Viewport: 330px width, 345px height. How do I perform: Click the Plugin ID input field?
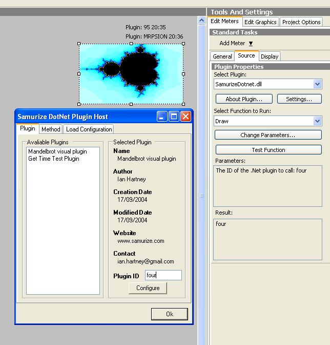(x=163, y=275)
